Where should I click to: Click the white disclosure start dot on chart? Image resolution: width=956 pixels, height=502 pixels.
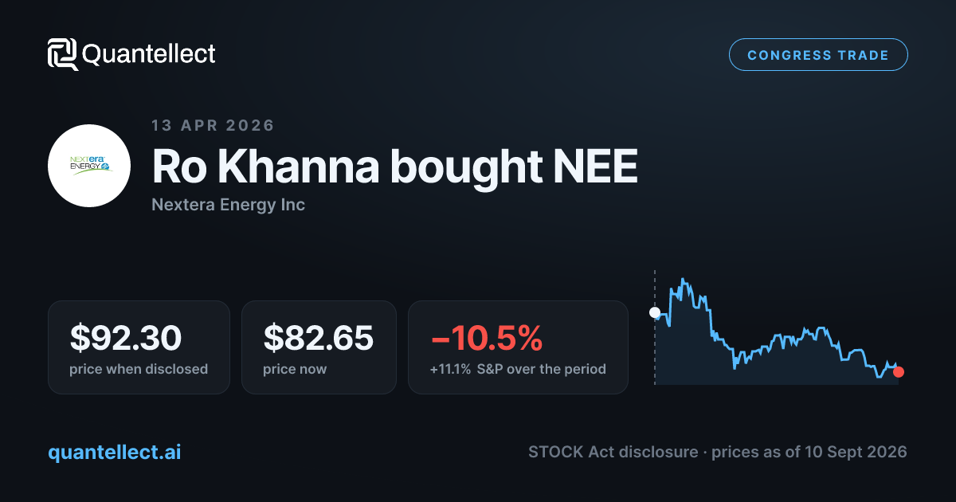pyautogui.click(x=655, y=312)
